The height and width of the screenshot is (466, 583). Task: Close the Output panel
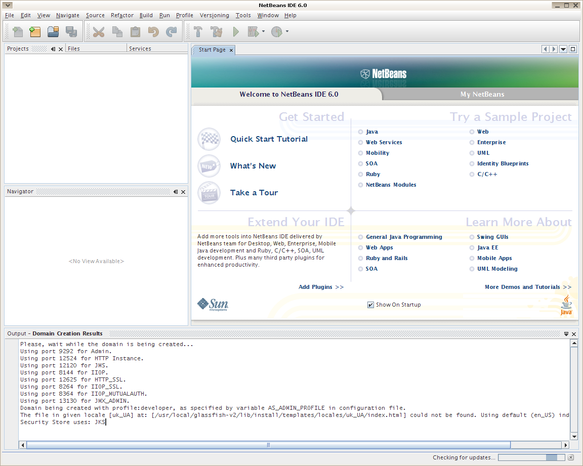tap(574, 334)
